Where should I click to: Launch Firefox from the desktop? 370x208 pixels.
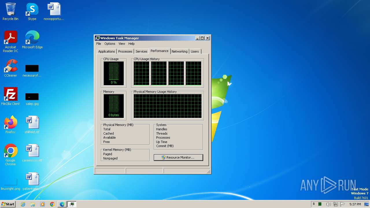tap(10, 125)
